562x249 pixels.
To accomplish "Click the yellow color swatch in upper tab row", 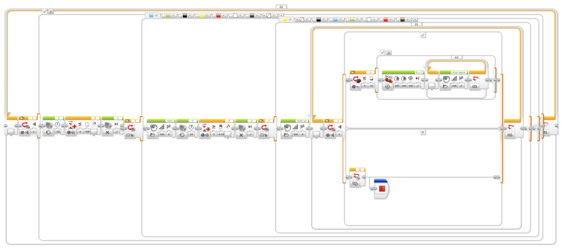I will pos(202,16).
